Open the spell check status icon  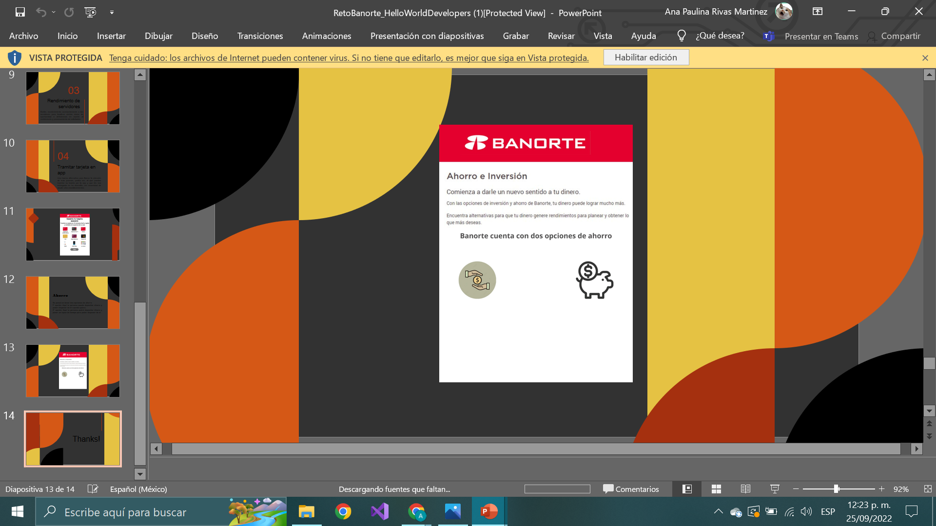tap(93, 489)
